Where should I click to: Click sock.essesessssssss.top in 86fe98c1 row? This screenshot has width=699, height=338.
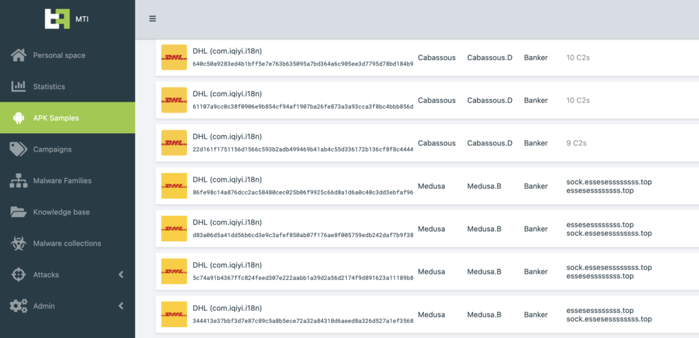(609, 182)
